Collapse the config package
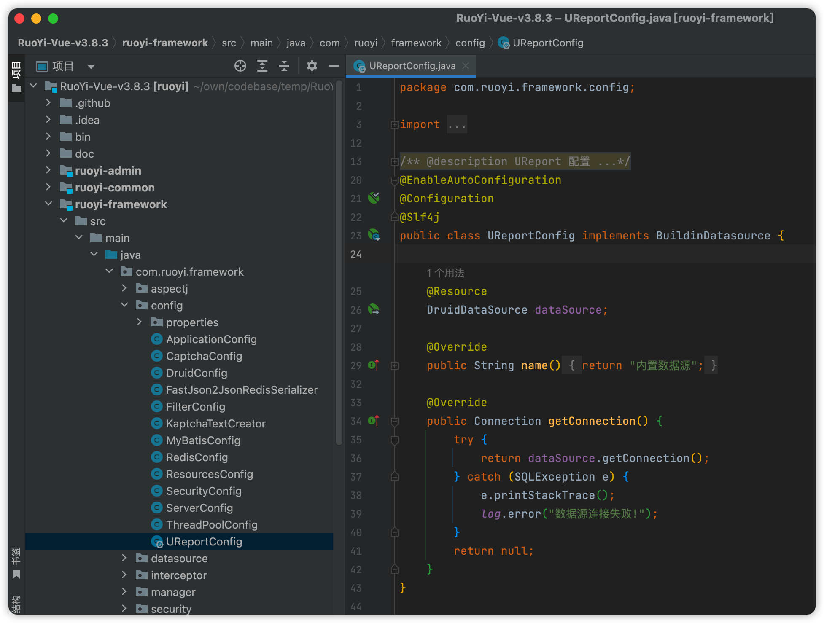This screenshot has height=623, width=824. [124, 305]
